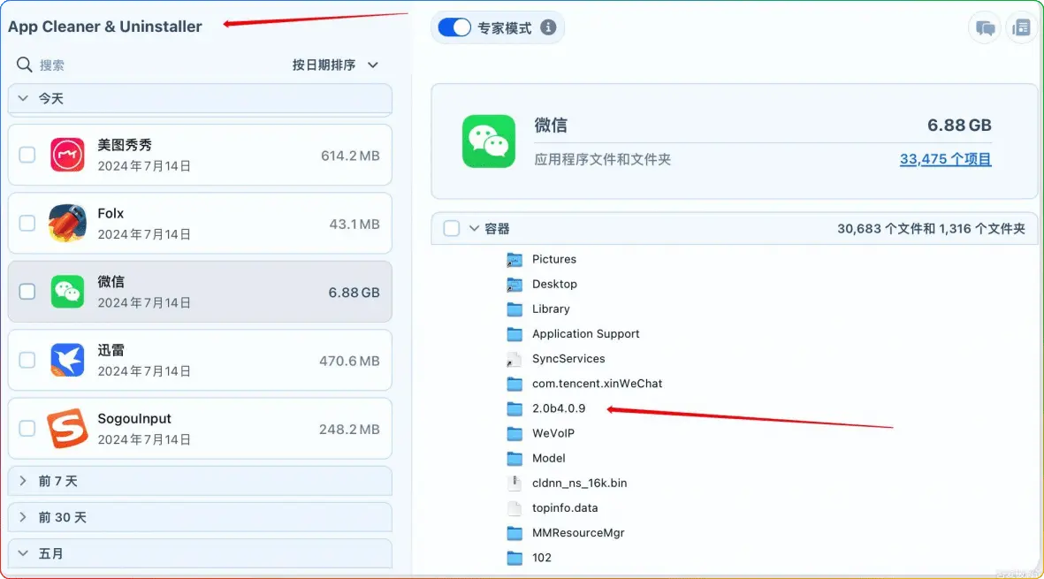Image resolution: width=1044 pixels, height=579 pixels.
Task: Select the SogouInput app icon
Action: pyautogui.click(x=67, y=429)
